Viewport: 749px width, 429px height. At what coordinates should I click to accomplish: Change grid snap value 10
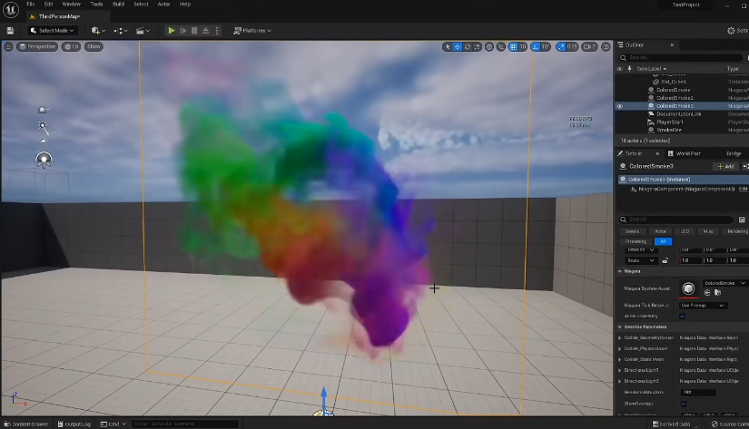coord(523,46)
